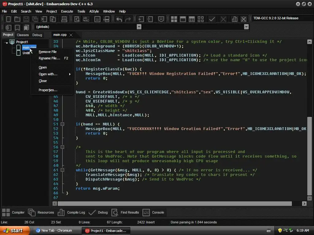
Task: Click the Replace AB-AC toolbar icon
Action: 86,19
